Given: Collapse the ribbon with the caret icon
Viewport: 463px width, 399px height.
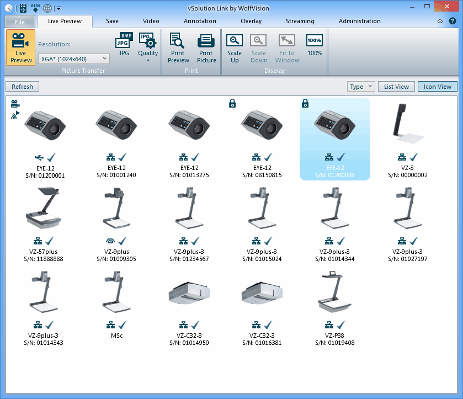Looking at the screenshot, I should point(440,21).
